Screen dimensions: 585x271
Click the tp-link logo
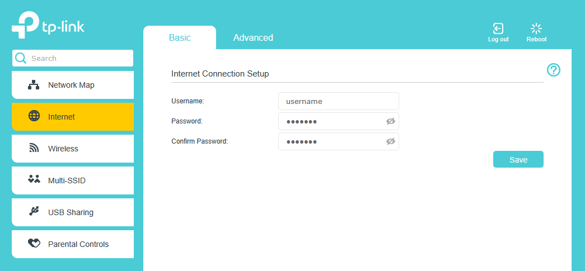48,25
